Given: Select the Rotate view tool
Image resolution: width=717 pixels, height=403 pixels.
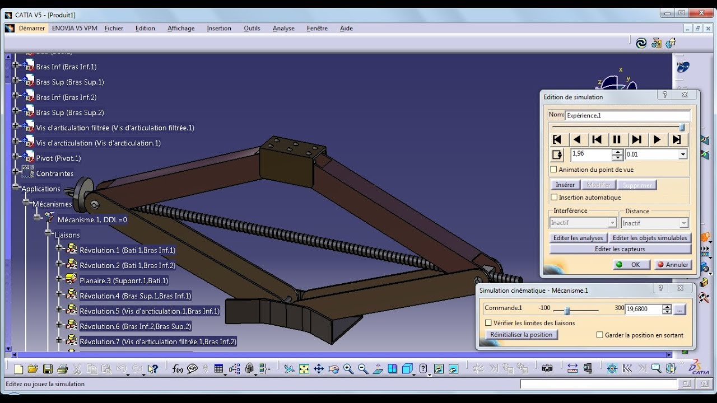Looking at the screenshot, I should point(333,369).
